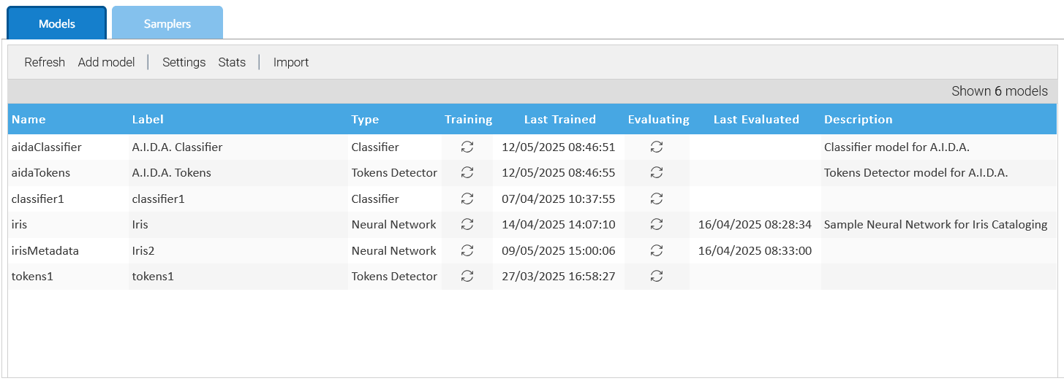Click training icon for irisMetadata

coord(467,250)
